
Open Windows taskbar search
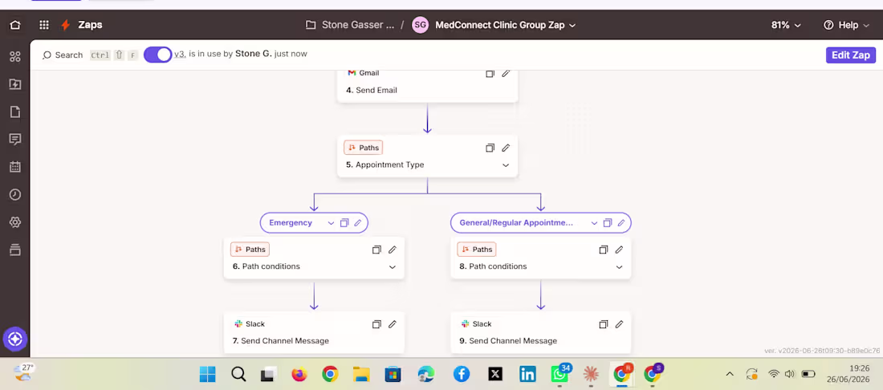point(238,374)
